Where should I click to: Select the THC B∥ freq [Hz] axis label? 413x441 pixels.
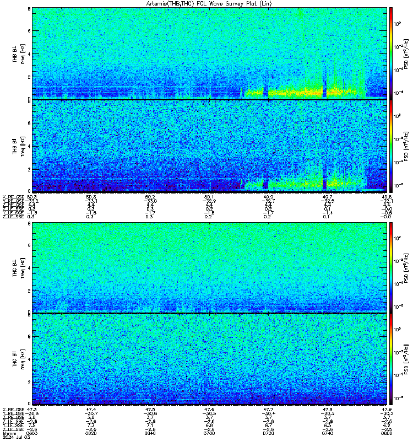pyautogui.click(x=19, y=359)
